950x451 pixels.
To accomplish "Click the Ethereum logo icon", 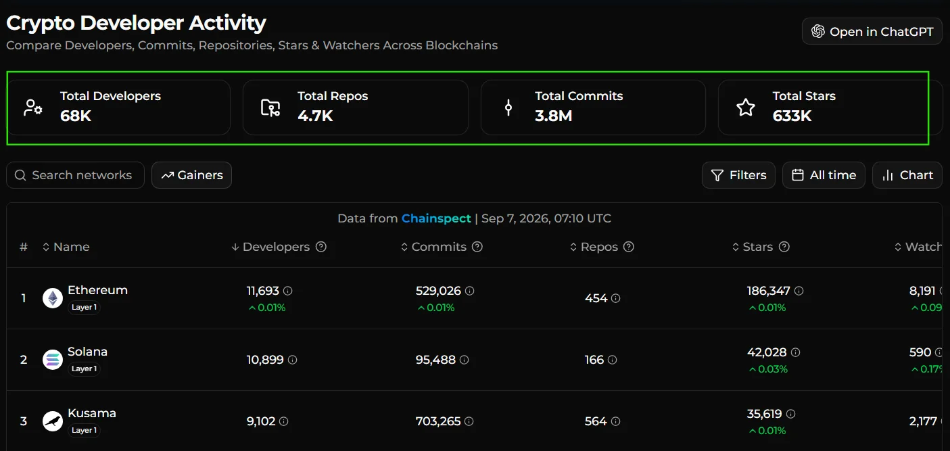I will click(53, 298).
